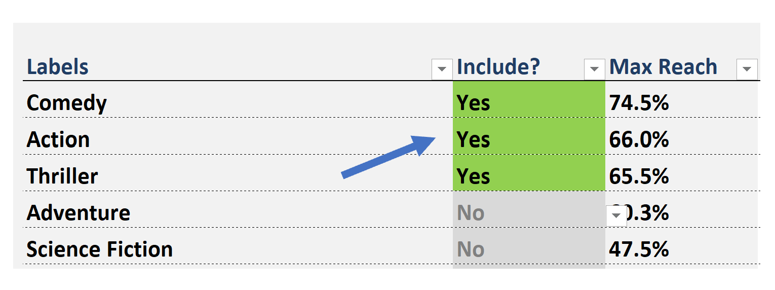
Task: Select the 47.5% Max Reach cell
Action: pos(682,246)
